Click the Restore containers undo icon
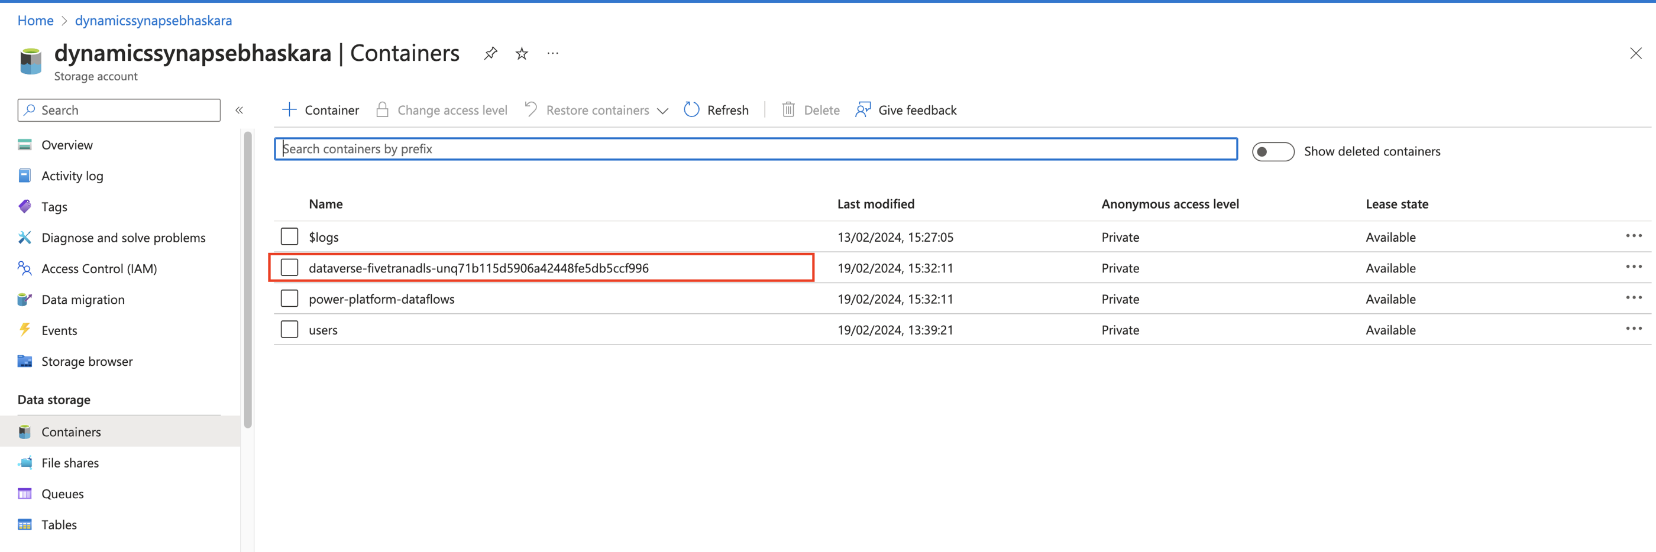The width and height of the screenshot is (1656, 552). coord(531,109)
